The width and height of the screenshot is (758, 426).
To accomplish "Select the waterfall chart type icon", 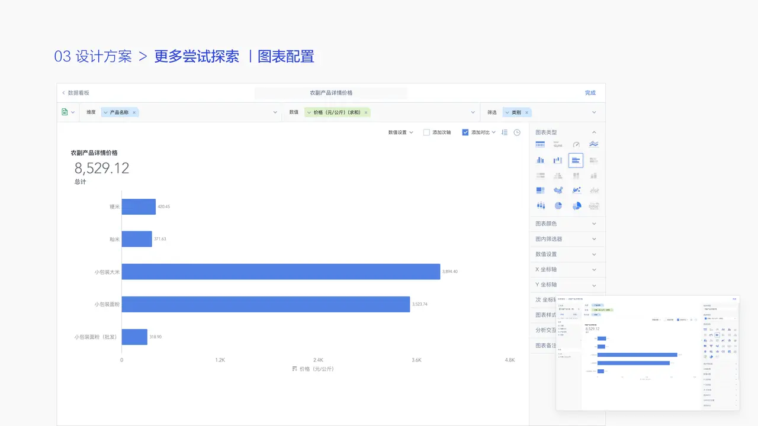I will pos(558,160).
